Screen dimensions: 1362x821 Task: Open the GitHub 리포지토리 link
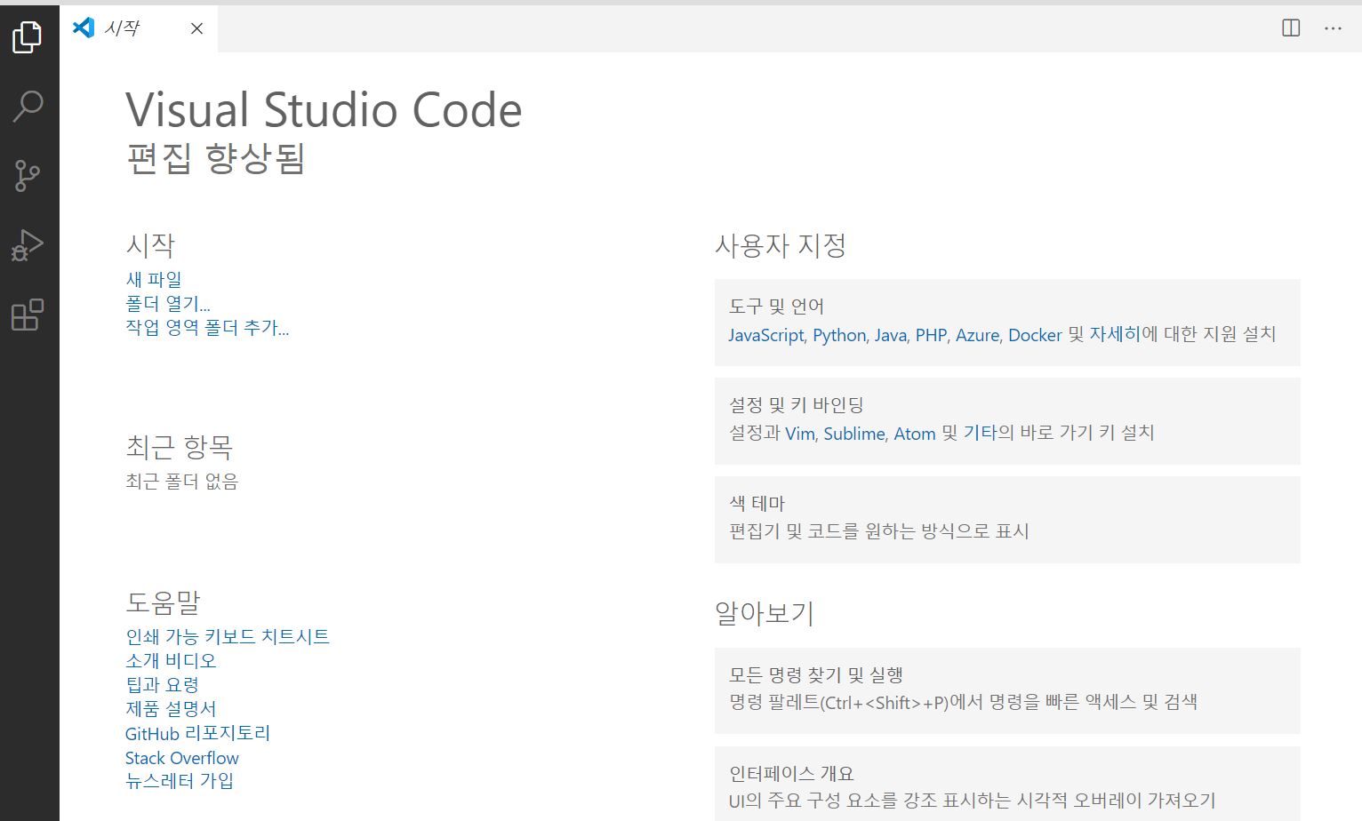tap(197, 733)
